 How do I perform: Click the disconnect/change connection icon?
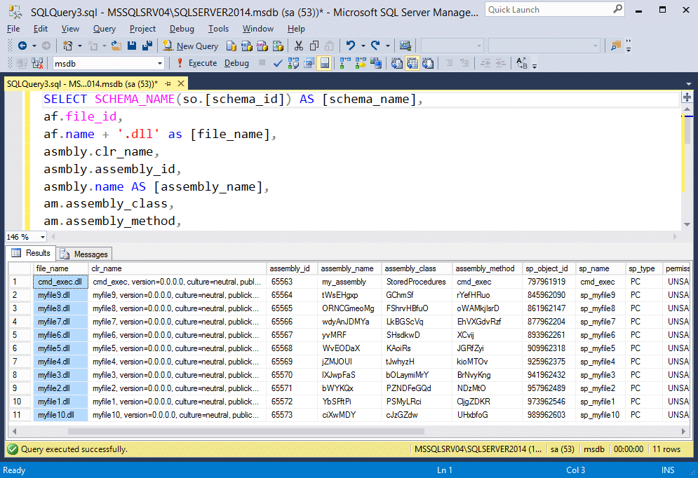[x=38, y=63]
